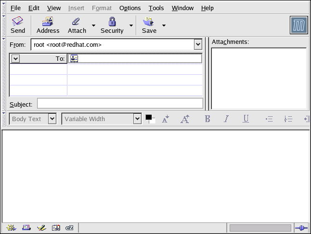
Task: Click the Security padlock icon
Action: pos(112,25)
